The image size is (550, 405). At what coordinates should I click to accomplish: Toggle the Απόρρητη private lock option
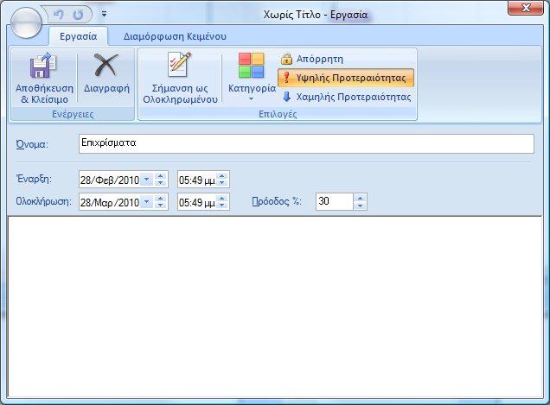312,60
